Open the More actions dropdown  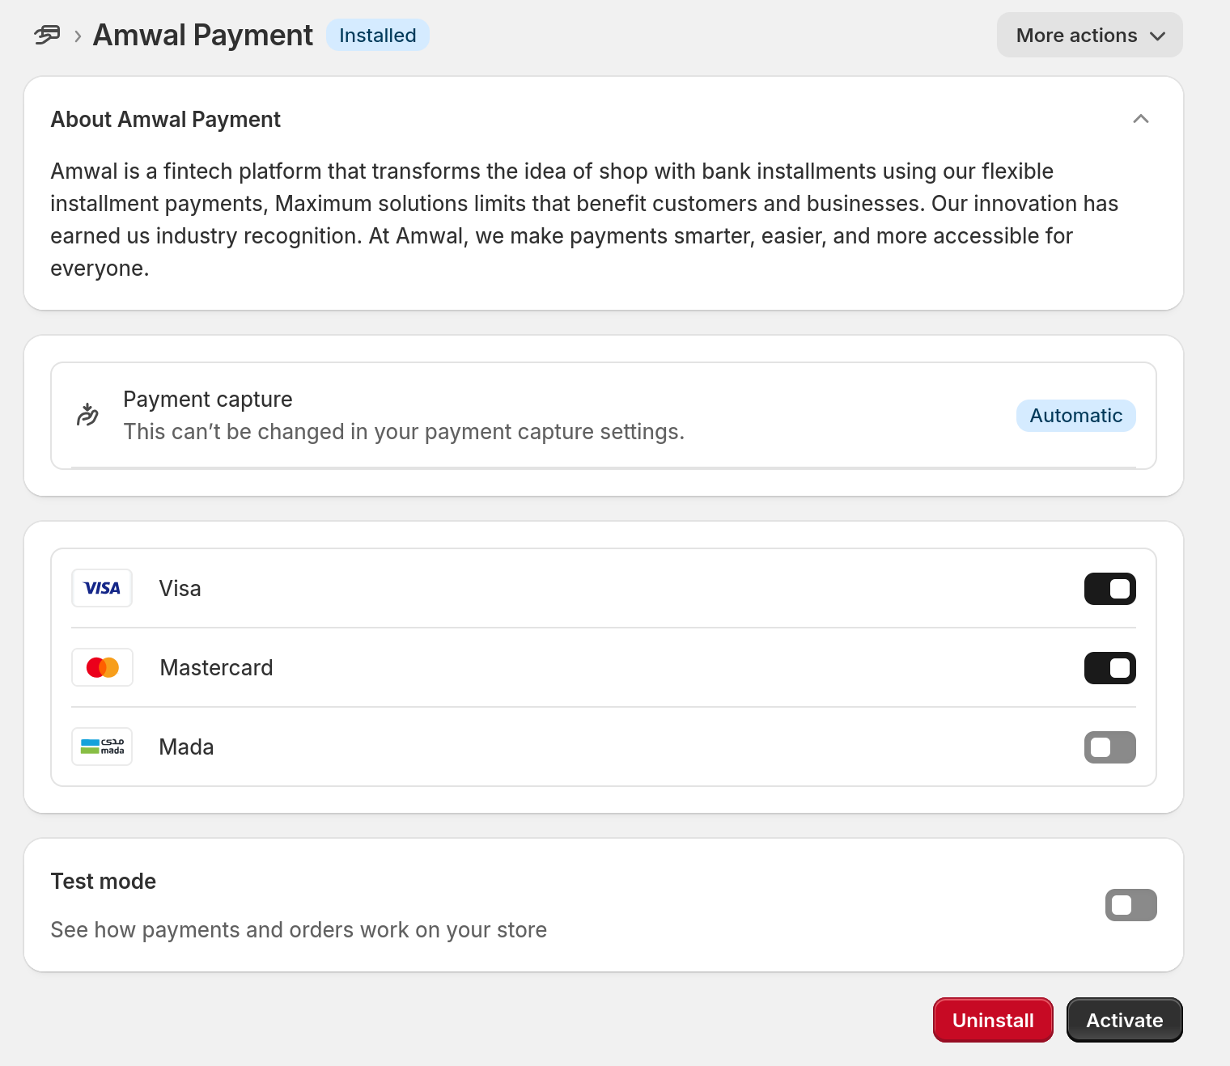click(1090, 35)
